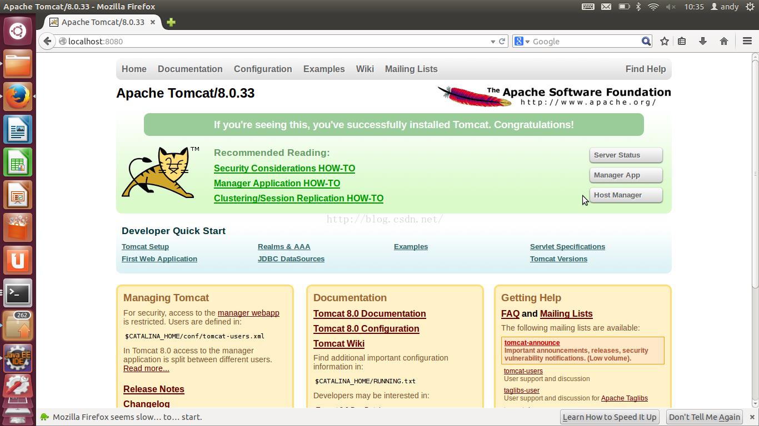Click Don't Tell Me Again button

pos(705,417)
